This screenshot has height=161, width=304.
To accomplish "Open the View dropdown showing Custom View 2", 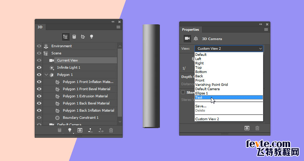I will coord(229,49).
